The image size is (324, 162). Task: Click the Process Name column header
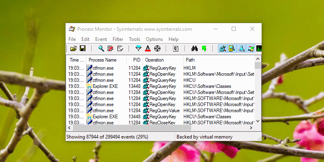coord(102,60)
